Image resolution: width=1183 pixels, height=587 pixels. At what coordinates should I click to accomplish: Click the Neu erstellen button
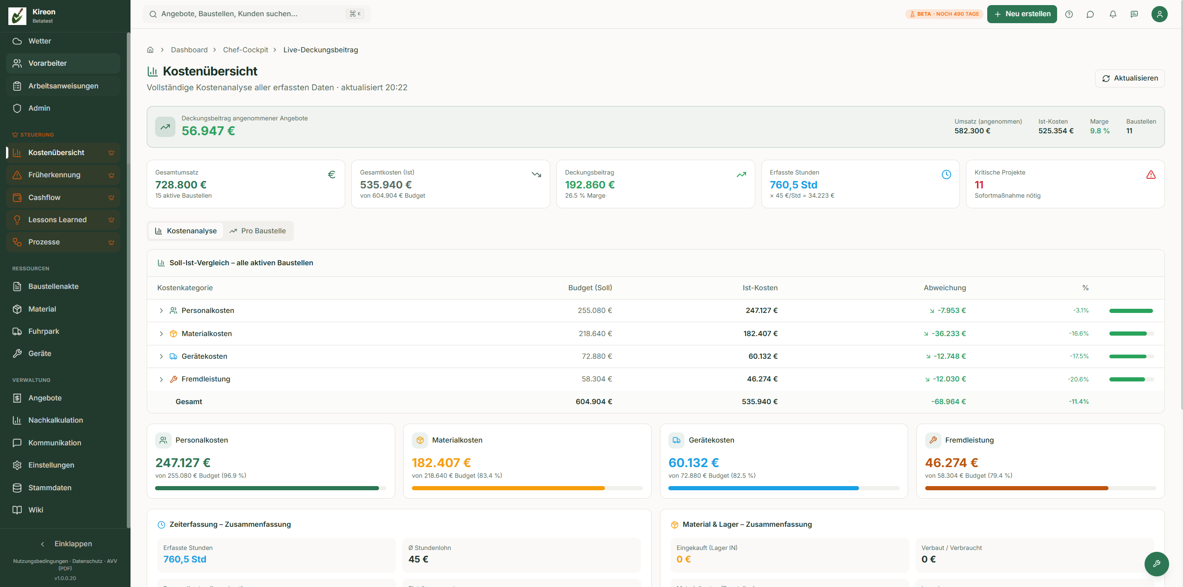(x=1021, y=14)
